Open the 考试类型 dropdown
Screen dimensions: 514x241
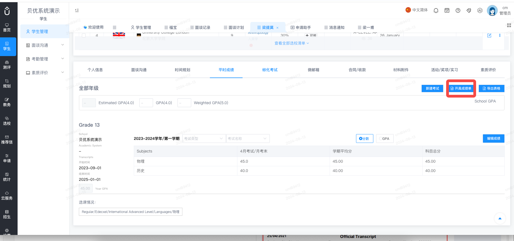[x=204, y=138]
